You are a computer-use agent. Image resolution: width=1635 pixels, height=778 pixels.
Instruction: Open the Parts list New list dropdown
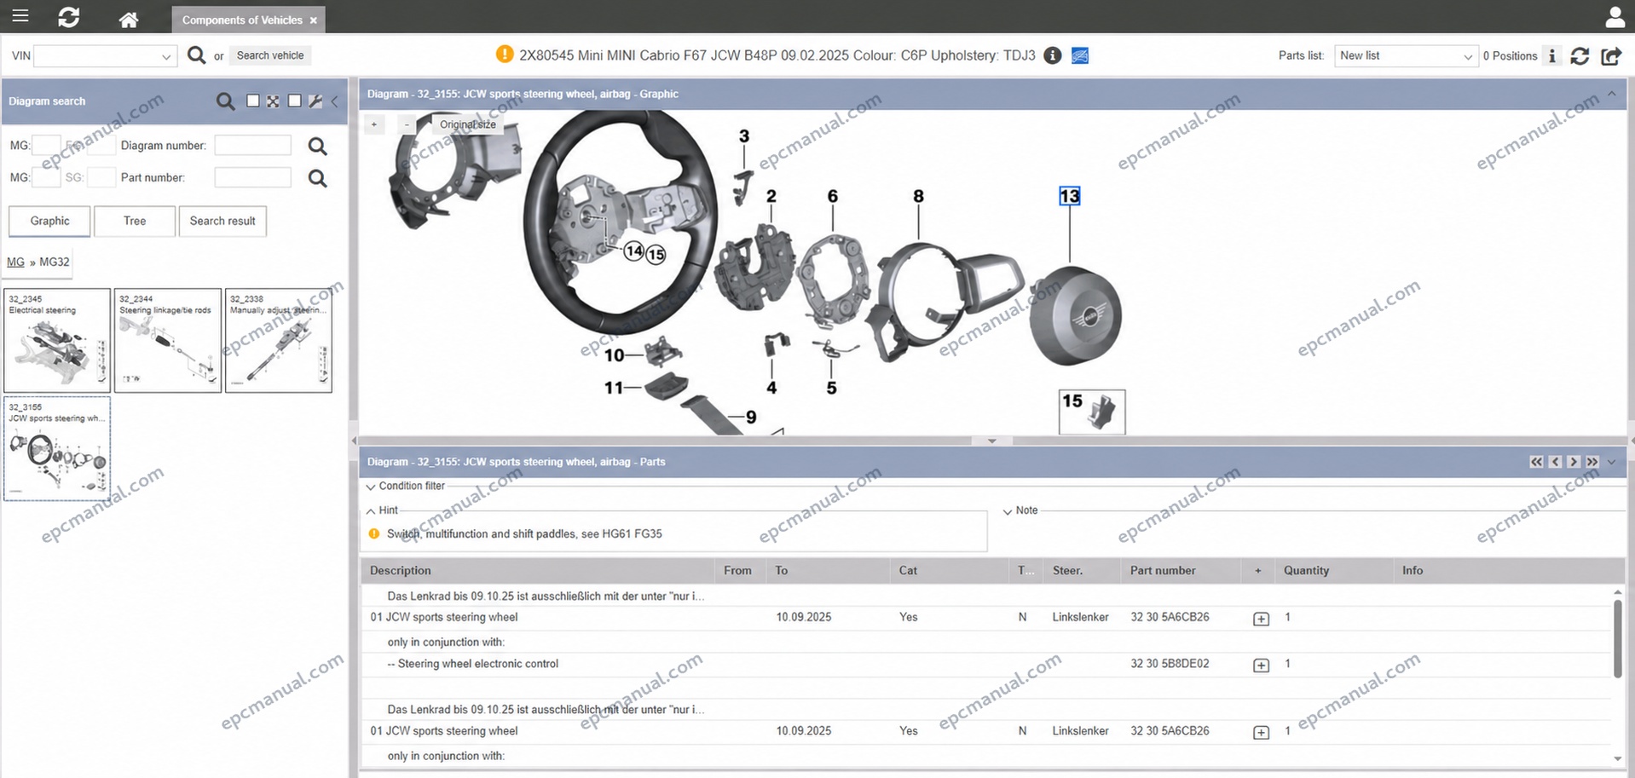click(1405, 56)
